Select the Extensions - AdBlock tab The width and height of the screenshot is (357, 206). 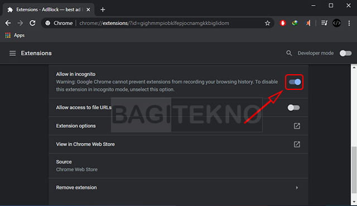pyautogui.click(x=49, y=9)
